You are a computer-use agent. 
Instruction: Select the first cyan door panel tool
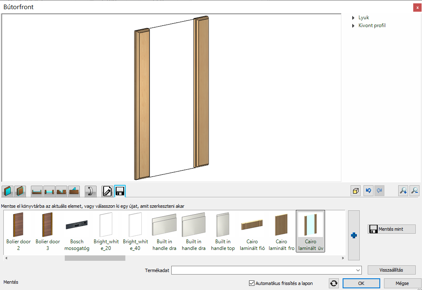pos(8,192)
